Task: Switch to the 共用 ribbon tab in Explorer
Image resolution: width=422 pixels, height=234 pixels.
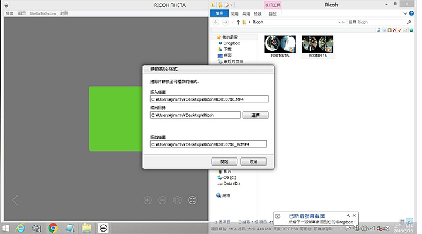Action: click(x=246, y=13)
